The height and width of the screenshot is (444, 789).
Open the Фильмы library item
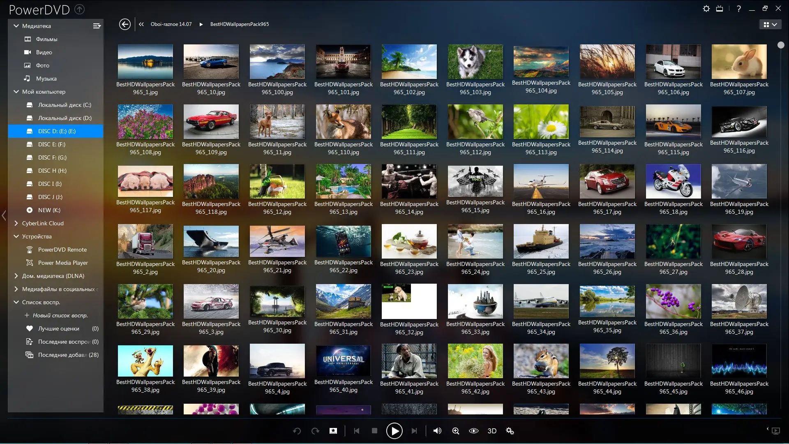pyautogui.click(x=46, y=39)
